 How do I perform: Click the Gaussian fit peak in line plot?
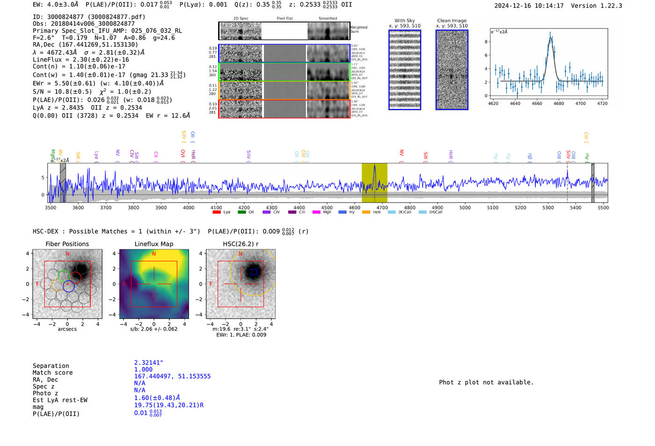[550, 37]
